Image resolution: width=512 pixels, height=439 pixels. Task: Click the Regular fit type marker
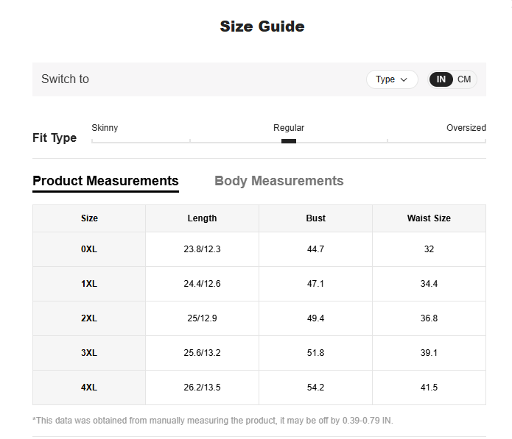pyautogui.click(x=289, y=141)
